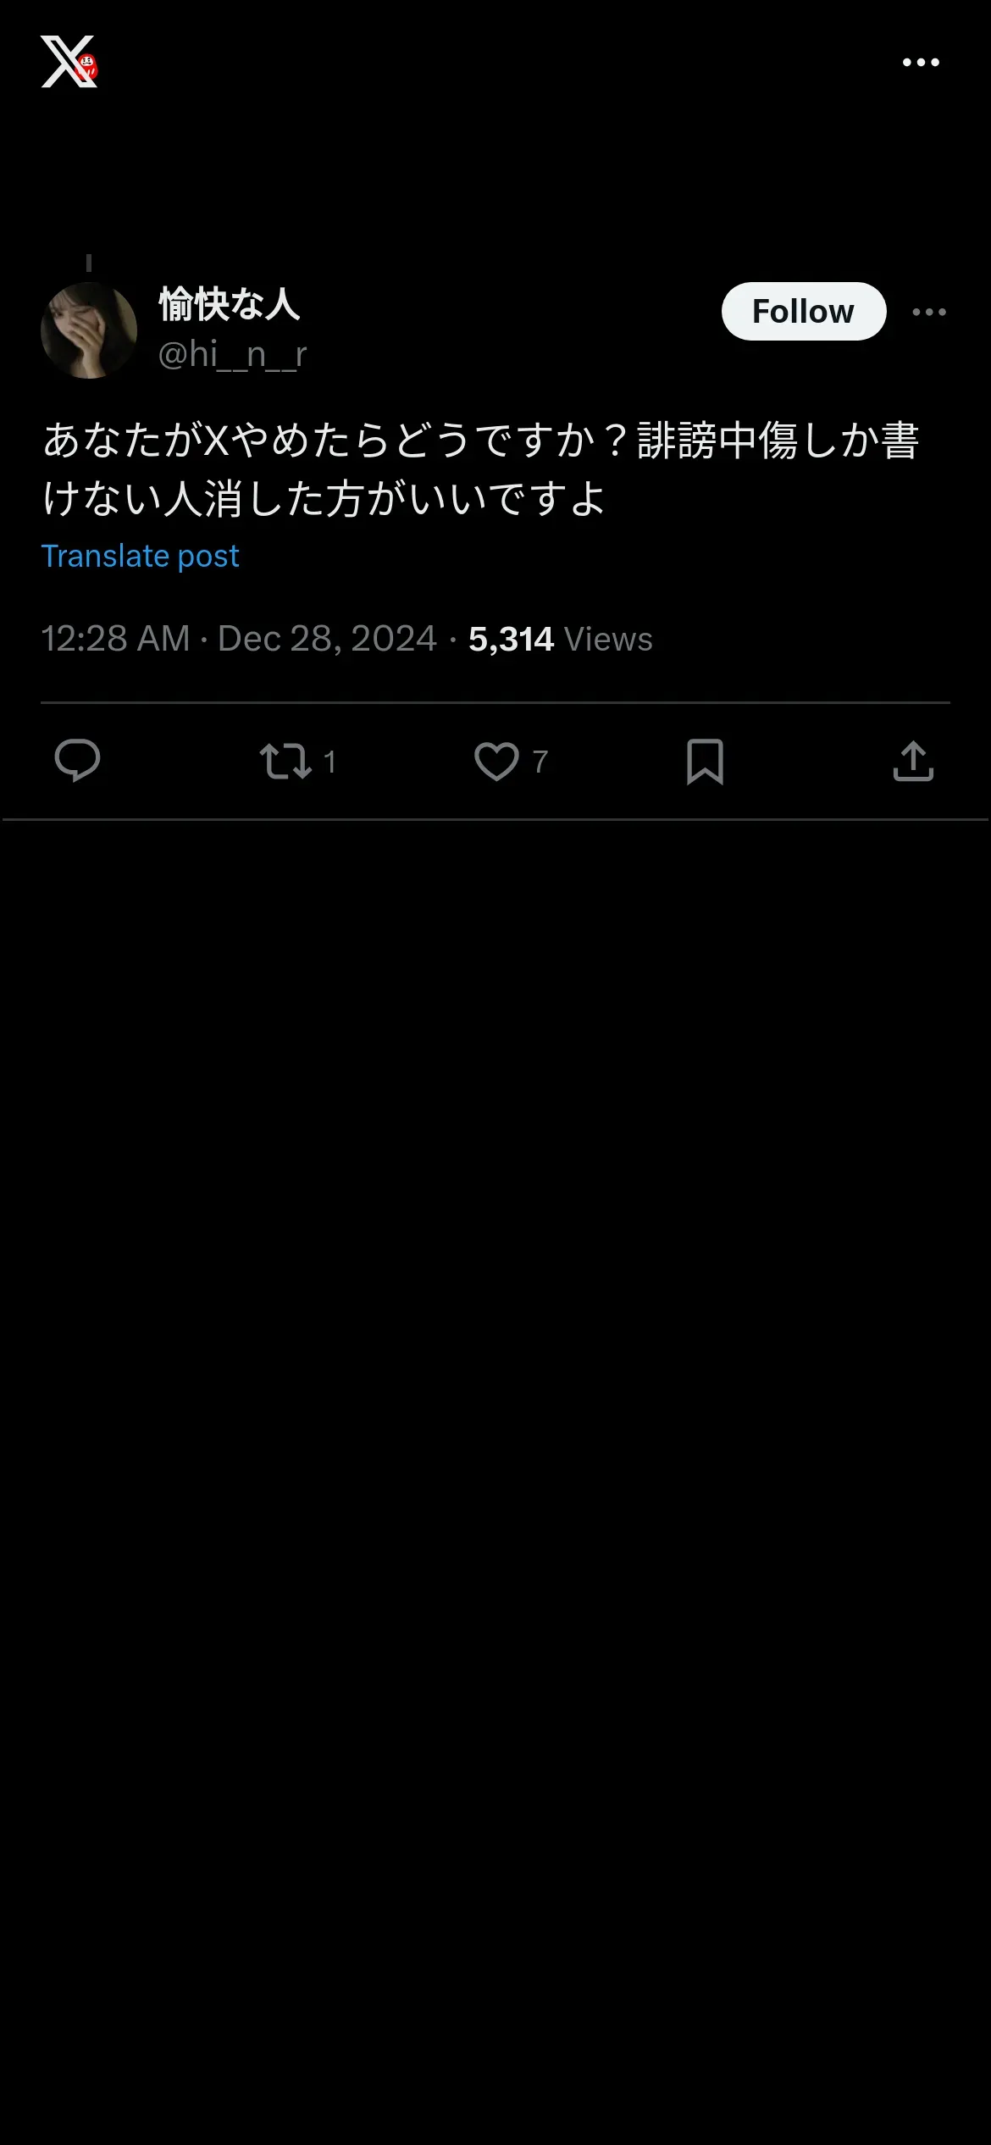
Task: Tap the like count of 7
Action: coord(540,762)
